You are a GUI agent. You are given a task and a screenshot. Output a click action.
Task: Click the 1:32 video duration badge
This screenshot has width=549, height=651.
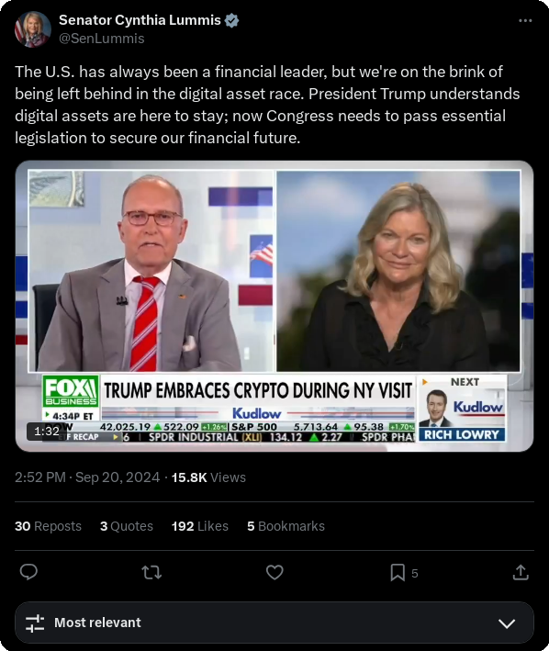47,432
